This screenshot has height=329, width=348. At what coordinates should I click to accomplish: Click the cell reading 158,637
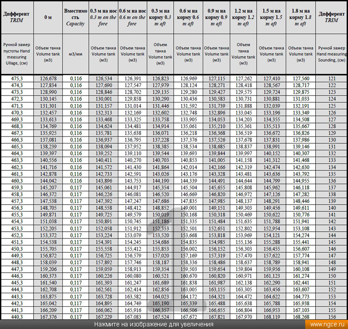(x=244, y=262)
